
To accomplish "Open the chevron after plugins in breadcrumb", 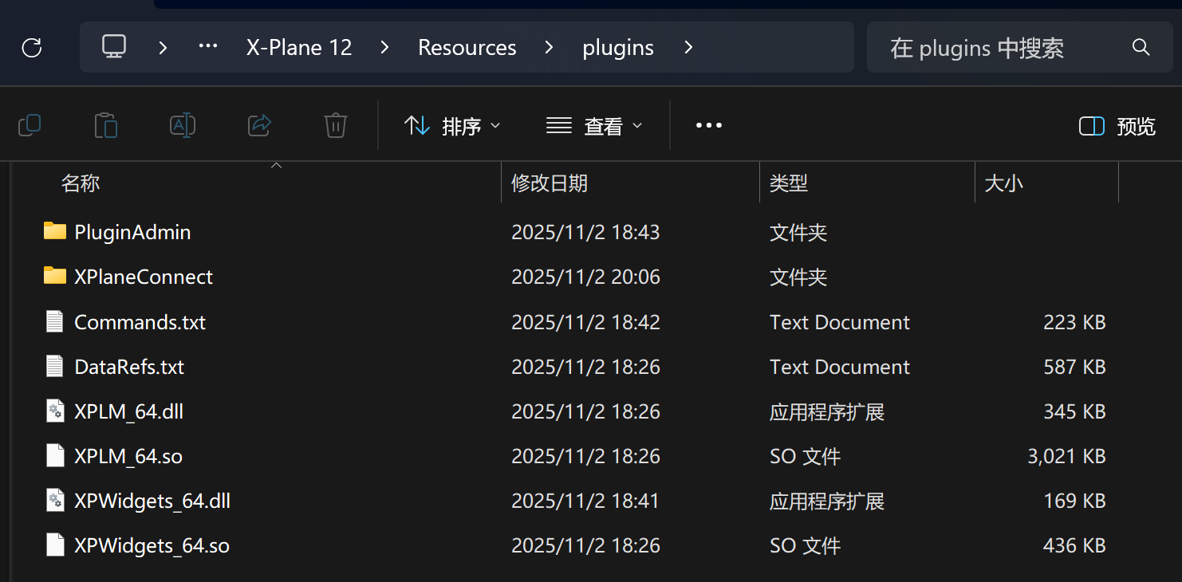I will tap(688, 48).
